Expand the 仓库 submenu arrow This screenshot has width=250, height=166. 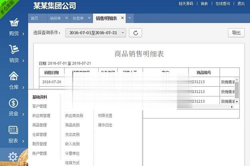pyautogui.click(x=23, y=87)
